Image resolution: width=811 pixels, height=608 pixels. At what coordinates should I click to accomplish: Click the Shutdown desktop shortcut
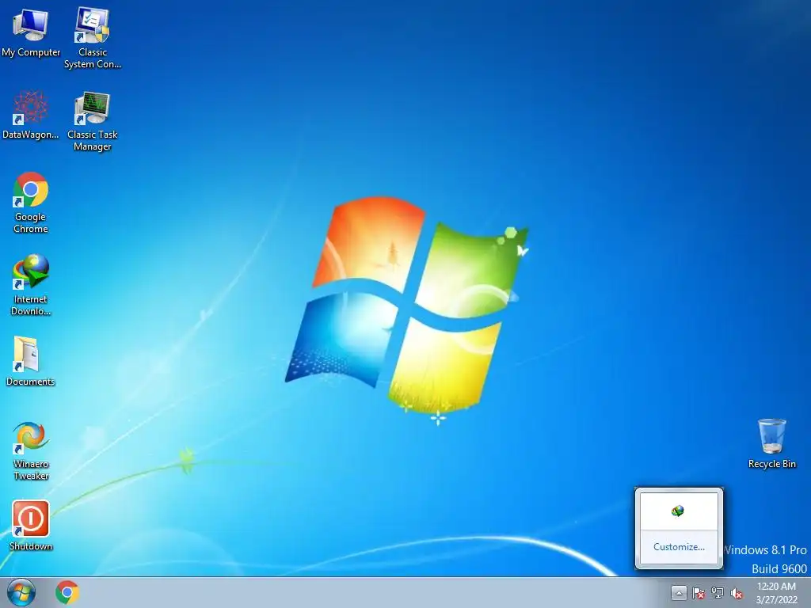click(x=31, y=525)
